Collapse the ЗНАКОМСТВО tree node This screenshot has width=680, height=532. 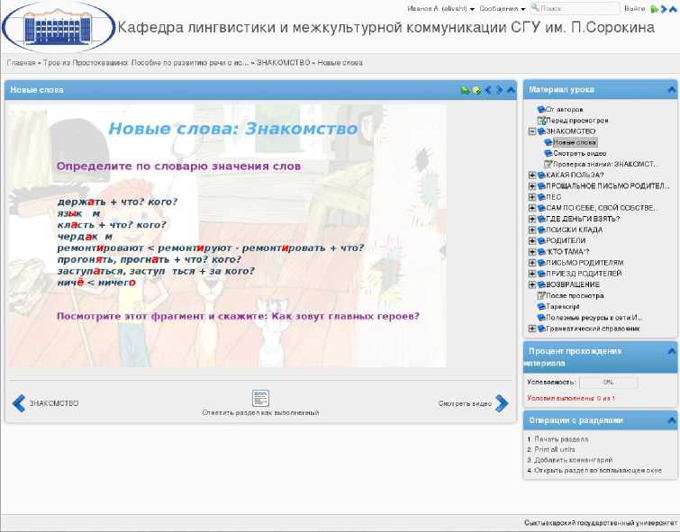531,131
